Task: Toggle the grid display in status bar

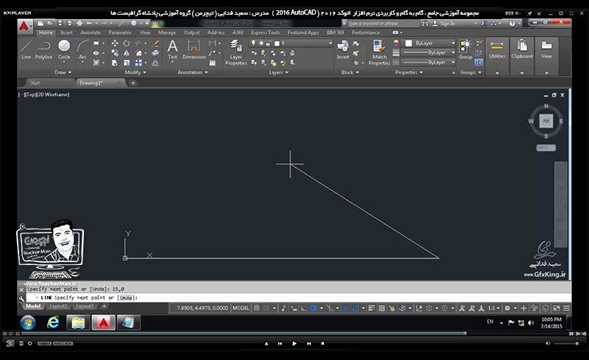Action: [x=256, y=308]
